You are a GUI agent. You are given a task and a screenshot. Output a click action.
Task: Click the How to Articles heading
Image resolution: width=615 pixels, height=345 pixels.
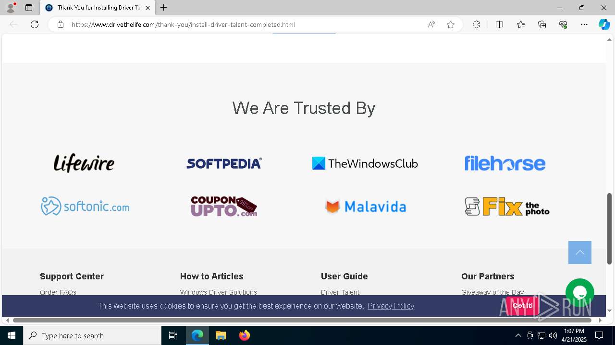click(212, 276)
